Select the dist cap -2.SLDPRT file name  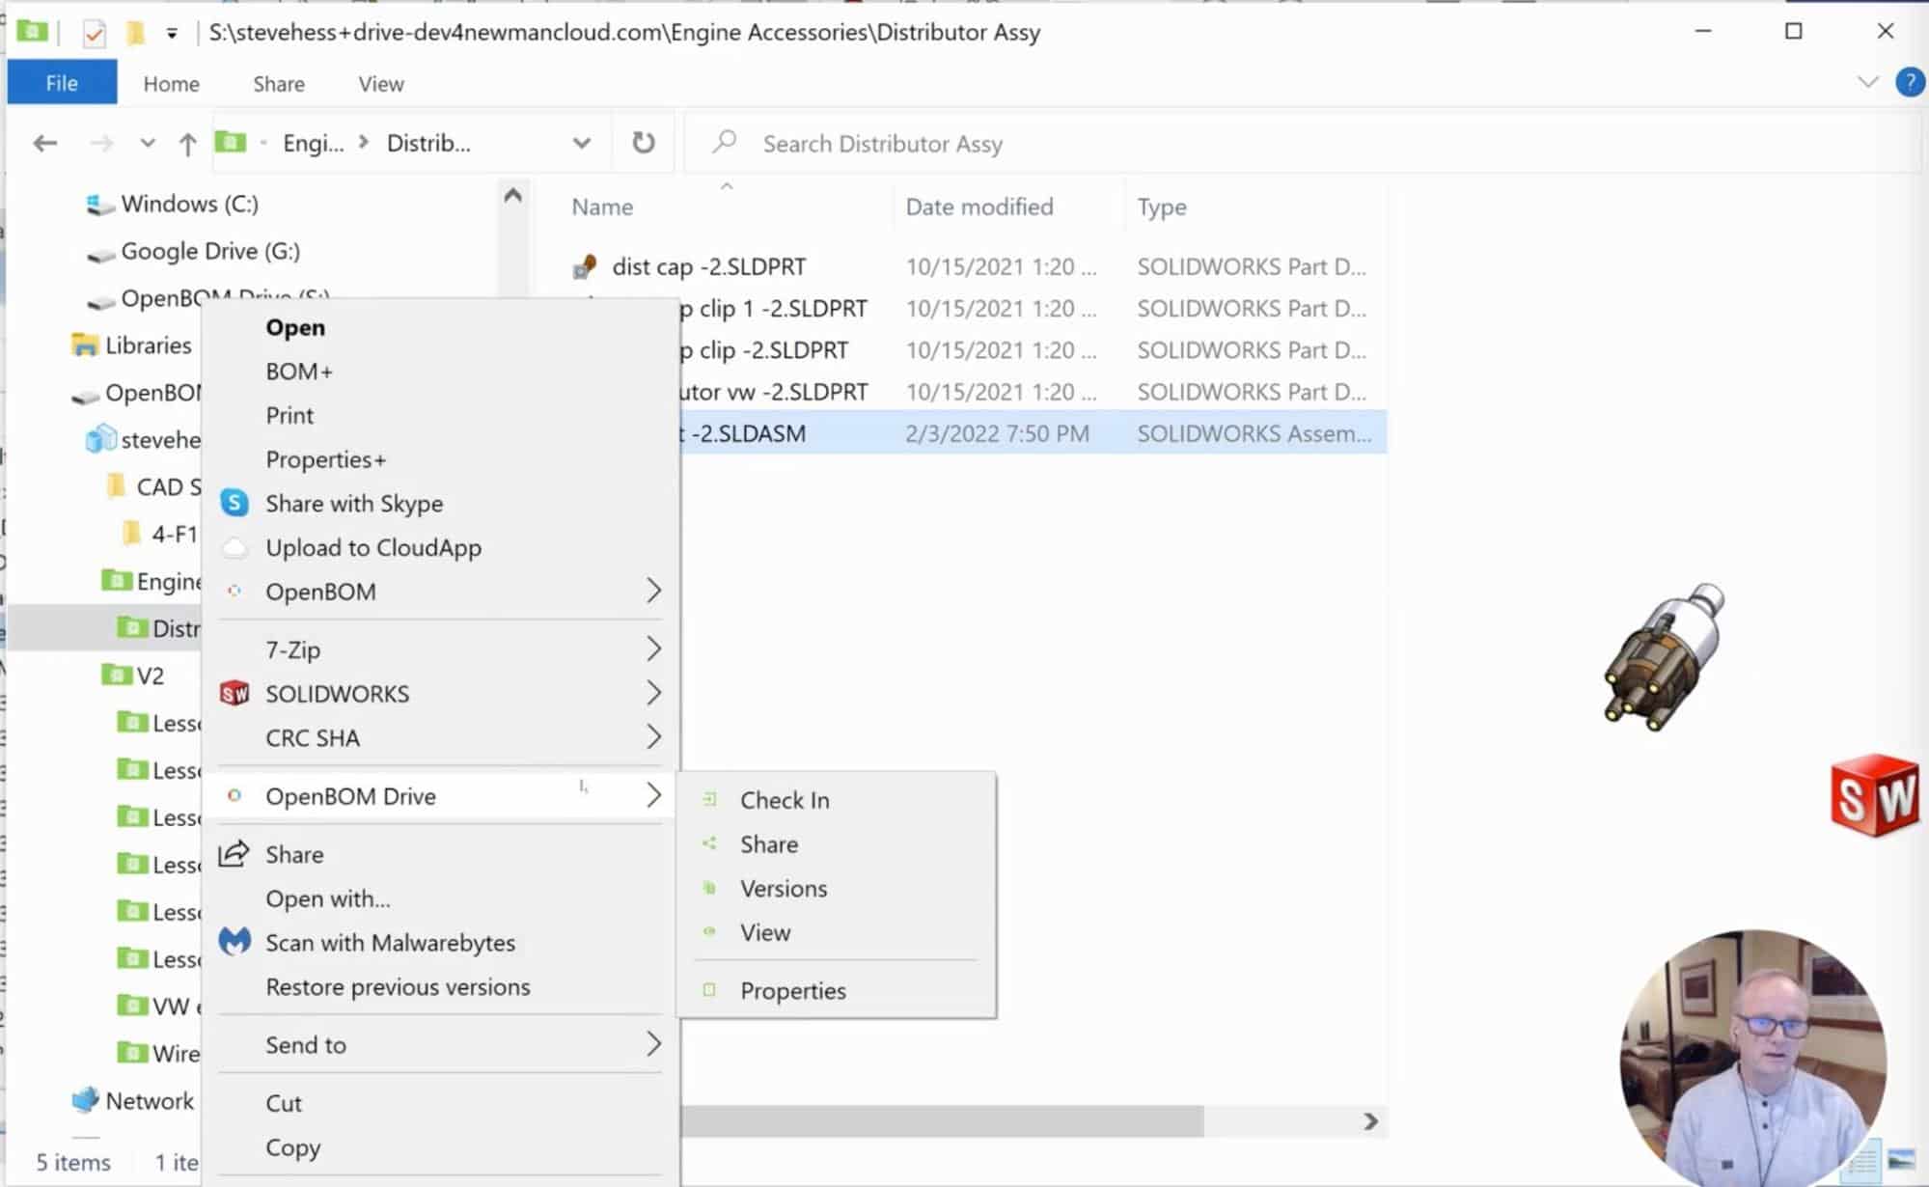point(708,266)
